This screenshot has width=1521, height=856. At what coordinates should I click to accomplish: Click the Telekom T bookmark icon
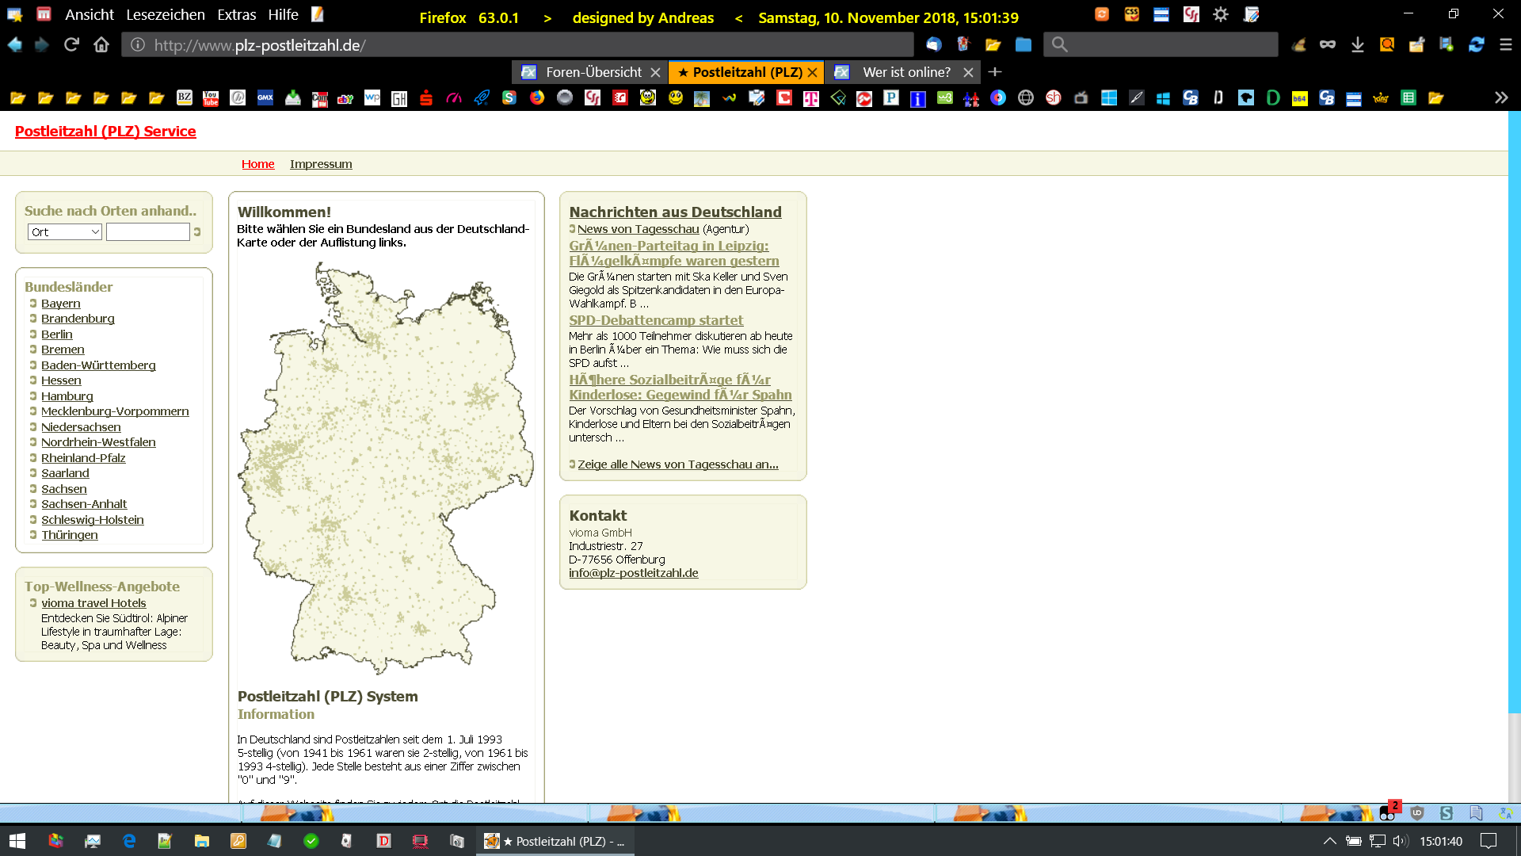(811, 98)
